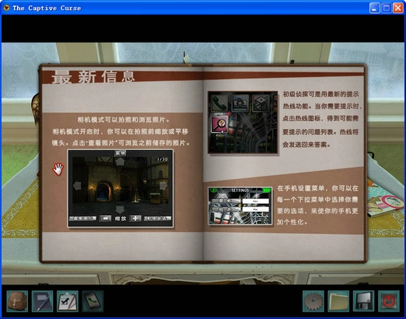Save game with floppy disk icon

point(364,301)
